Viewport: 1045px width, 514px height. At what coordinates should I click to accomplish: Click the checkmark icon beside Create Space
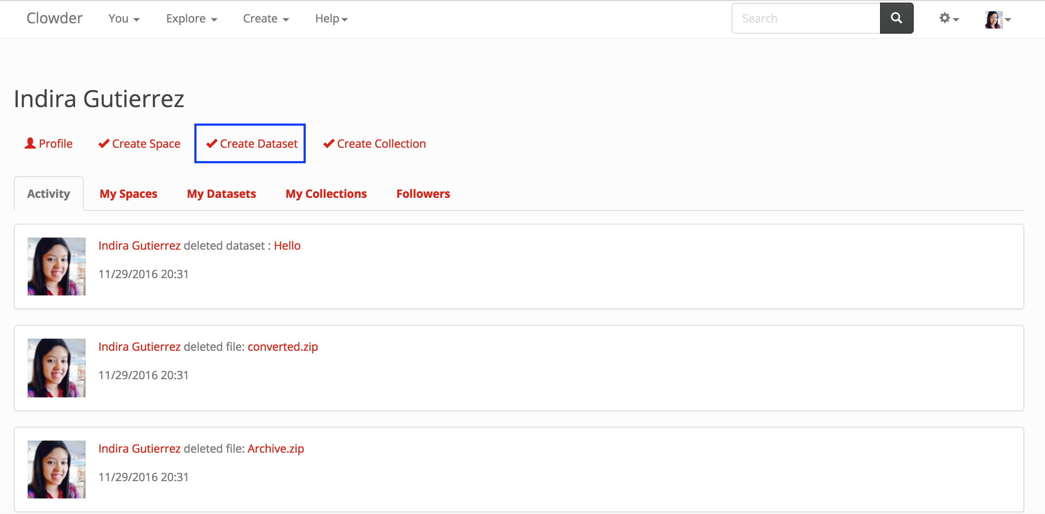[104, 144]
